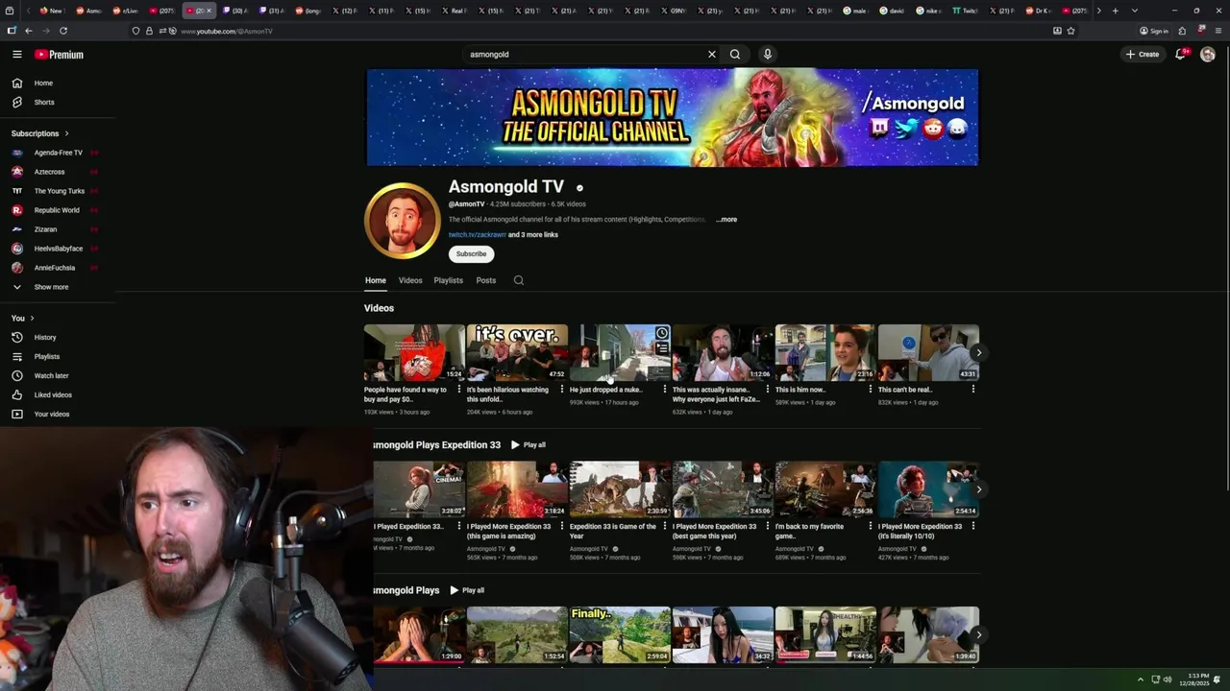
Task: Open options for 'It's been hilarious watching' video
Action: pyautogui.click(x=562, y=390)
